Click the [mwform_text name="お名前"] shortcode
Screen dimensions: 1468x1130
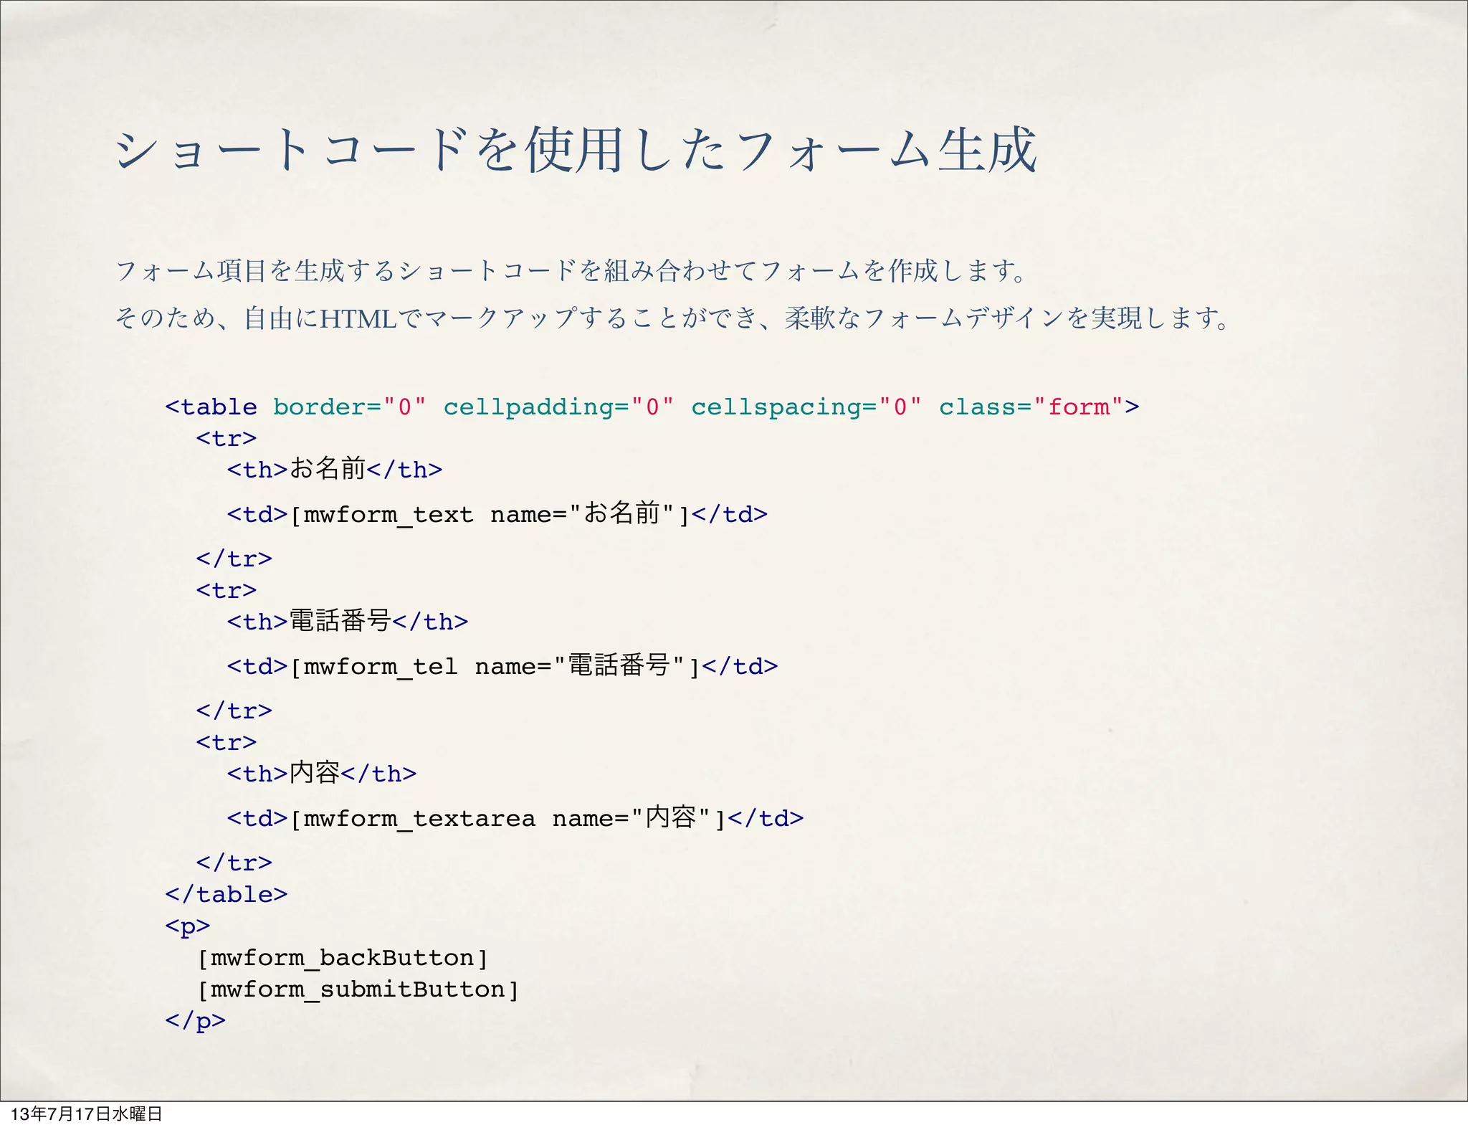click(490, 514)
